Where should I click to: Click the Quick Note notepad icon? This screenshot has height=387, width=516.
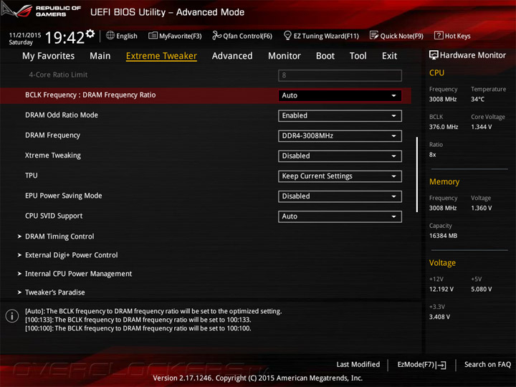[374, 35]
